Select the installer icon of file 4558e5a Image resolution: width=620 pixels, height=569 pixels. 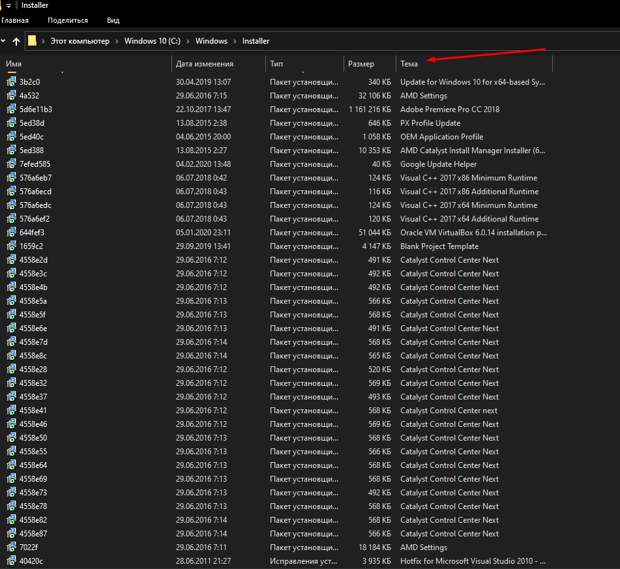click(12, 300)
